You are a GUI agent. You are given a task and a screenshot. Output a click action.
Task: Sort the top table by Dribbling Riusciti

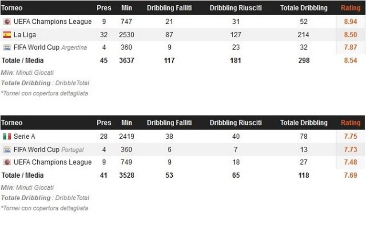(x=236, y=8)
